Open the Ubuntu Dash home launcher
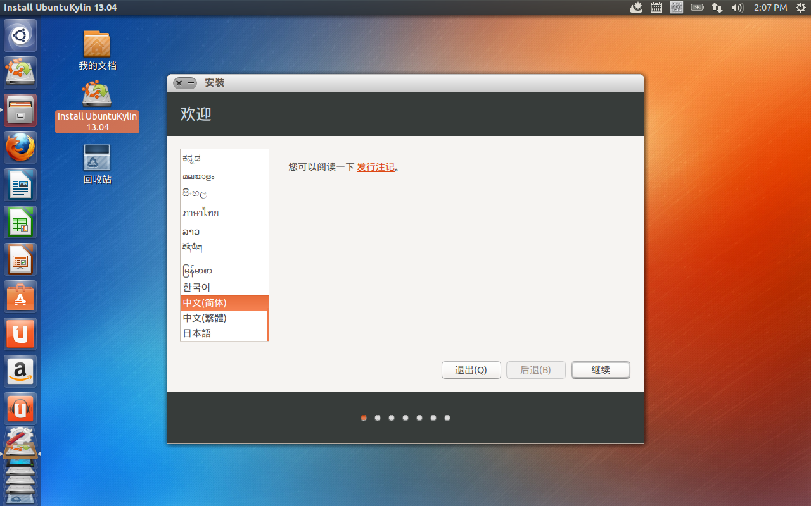The width and height of the screenshot is (811, 506). [20, 35]
